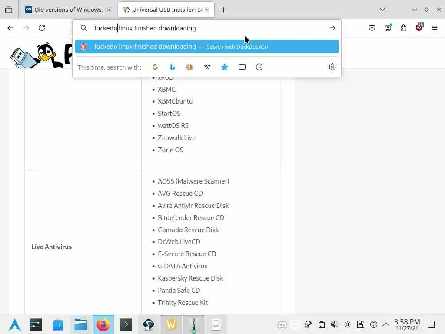This screenshot has height=334, width=445.
Task: Open the Arch application launcher
Action: pos(15,324)
